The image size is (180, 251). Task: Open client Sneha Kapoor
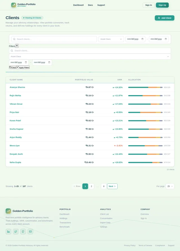tap(17, 129)
